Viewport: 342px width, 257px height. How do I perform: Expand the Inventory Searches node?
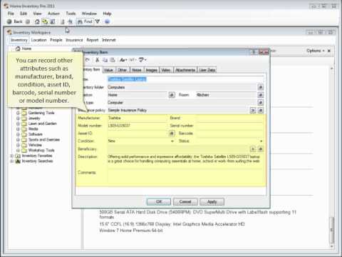point(11,161)
